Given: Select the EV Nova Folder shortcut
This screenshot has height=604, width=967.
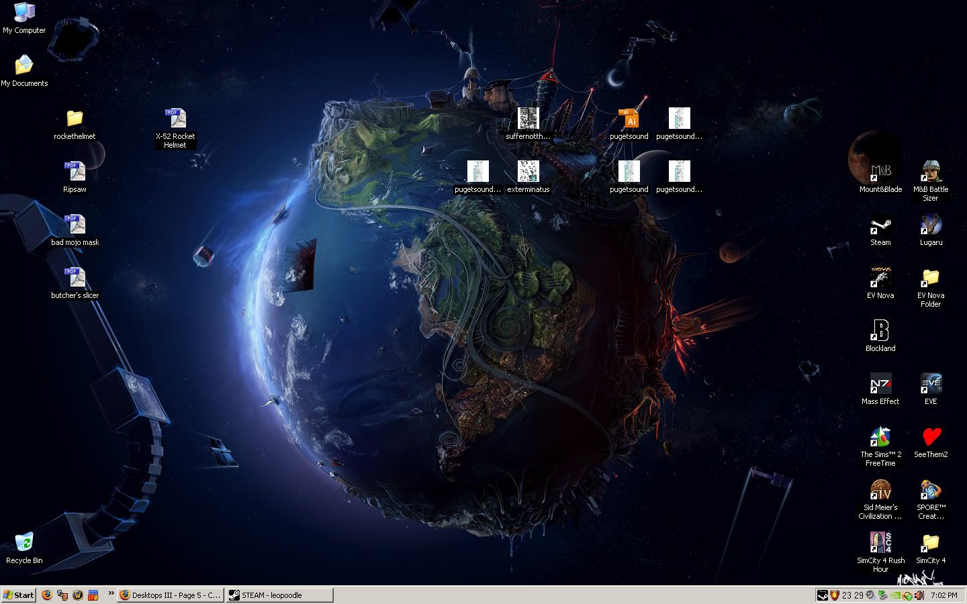Looking at the screenshot, I should point(931,287).
